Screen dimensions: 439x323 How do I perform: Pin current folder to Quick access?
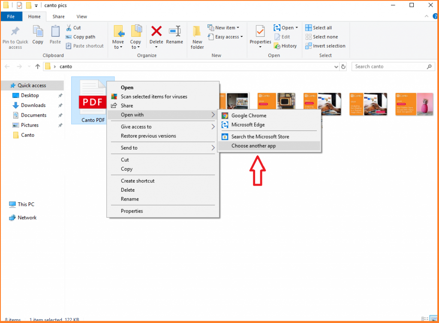pos(15,36)
